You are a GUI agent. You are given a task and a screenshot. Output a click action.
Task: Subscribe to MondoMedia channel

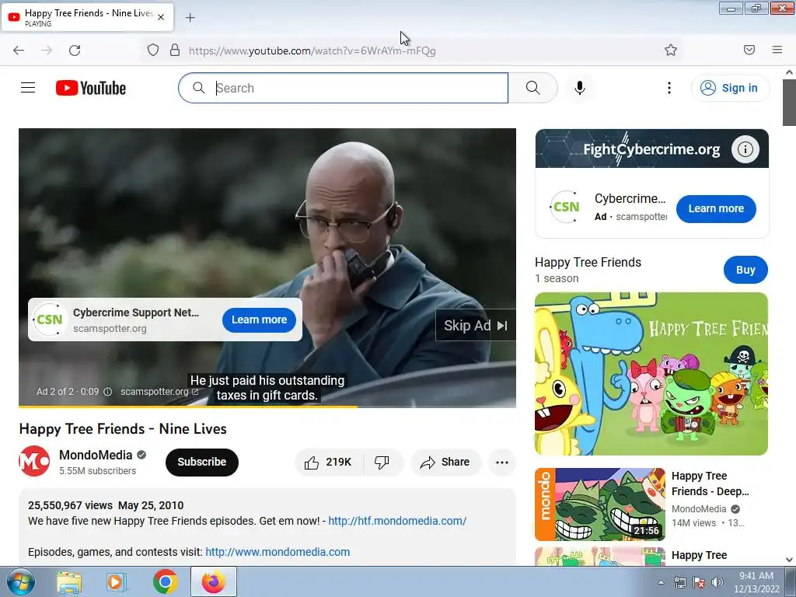coord(201,462)
